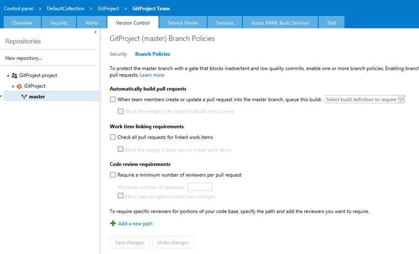Enable queue build on pull request checkbox
419x254 pixels.
(113, 99)
